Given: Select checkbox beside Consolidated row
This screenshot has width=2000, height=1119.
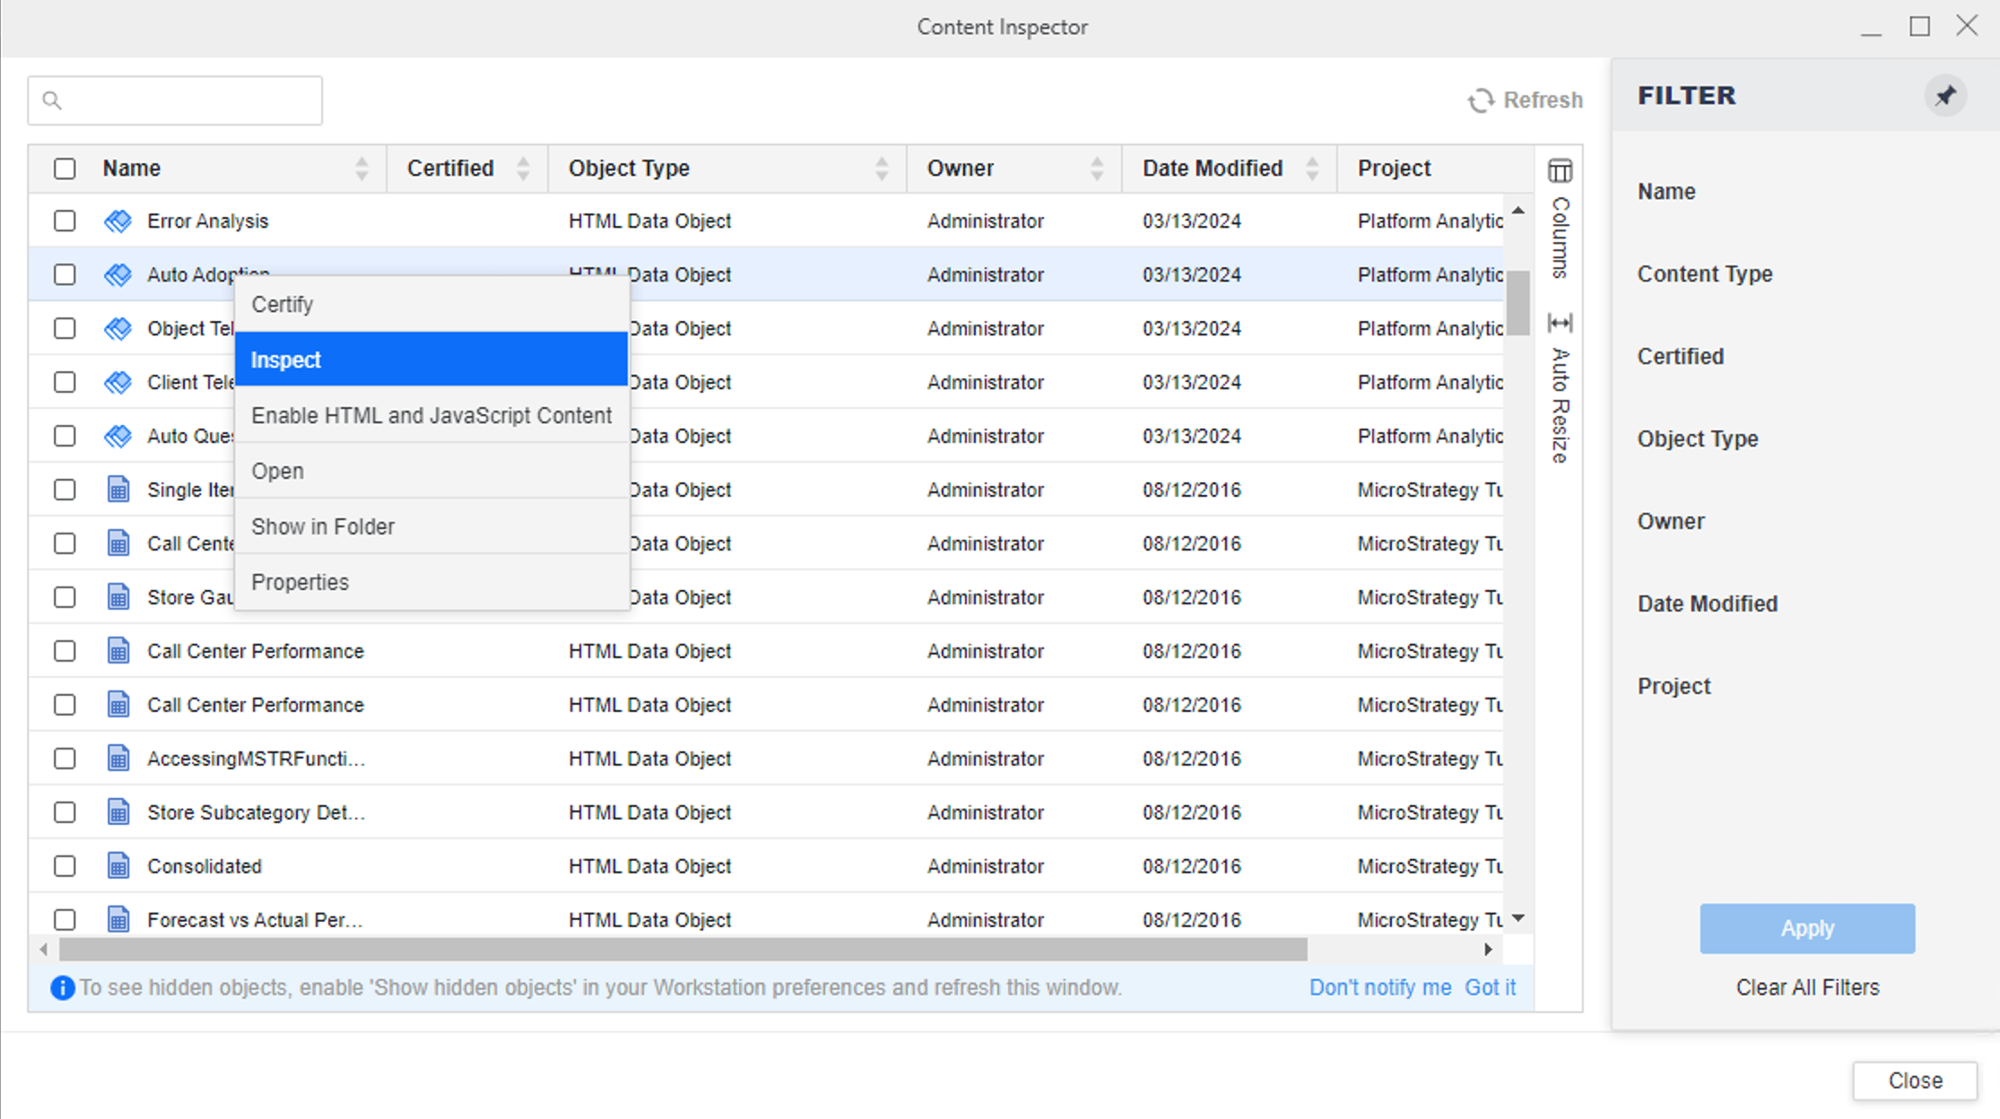Looking at the screenshot, I should (65, 866).
